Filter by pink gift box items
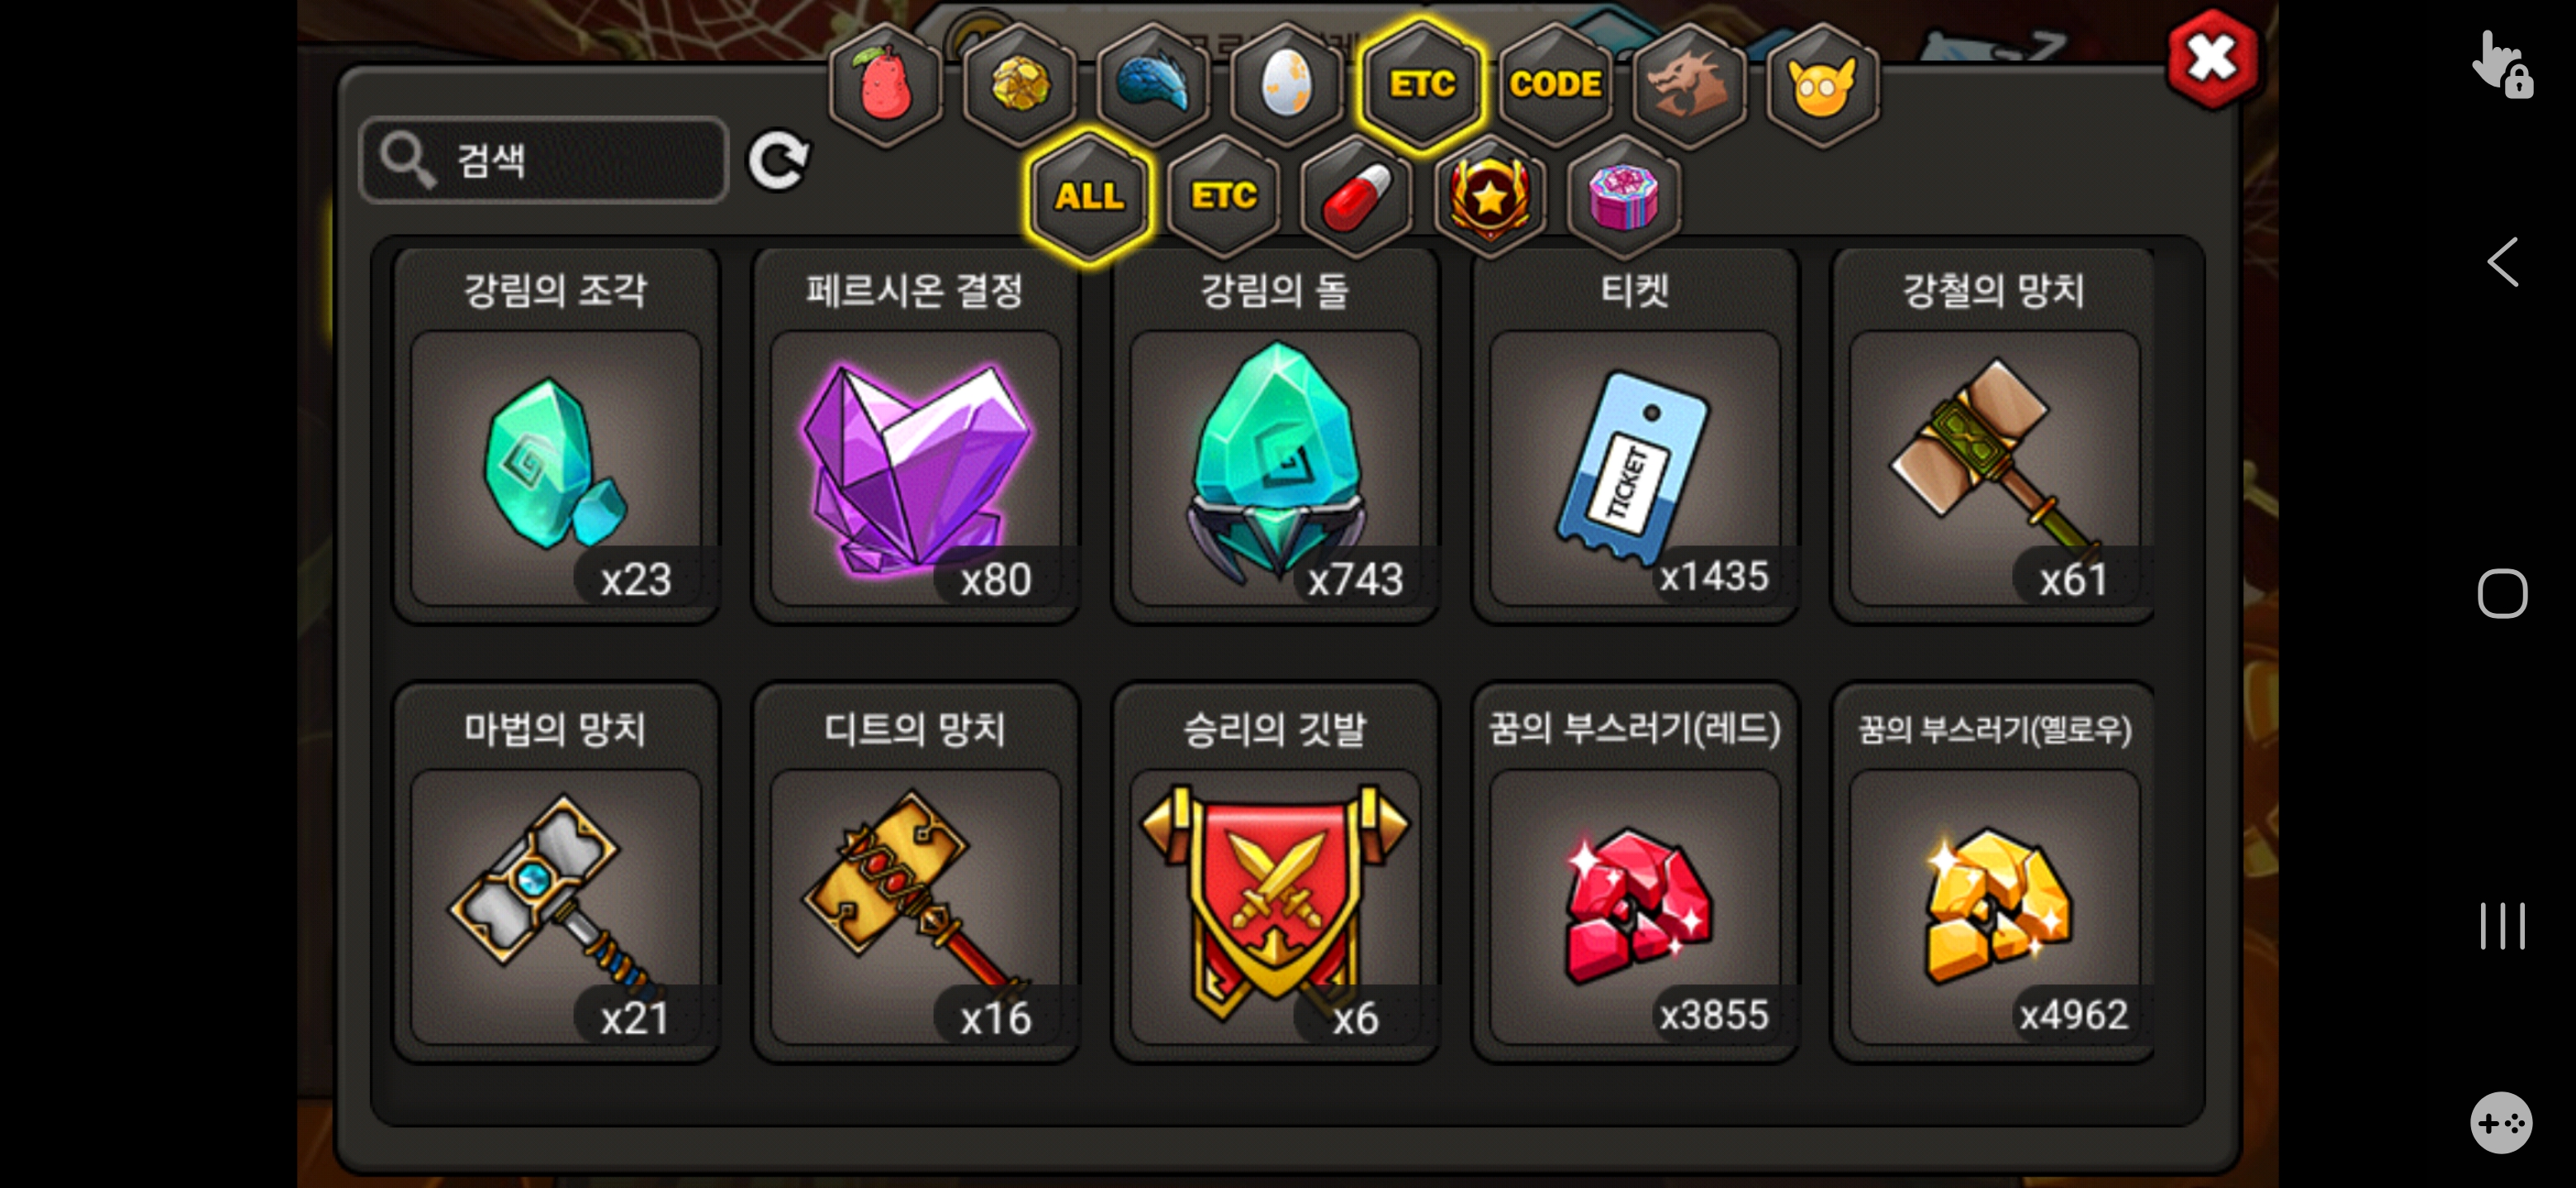2576x1188 pixels. point(1624,195)
